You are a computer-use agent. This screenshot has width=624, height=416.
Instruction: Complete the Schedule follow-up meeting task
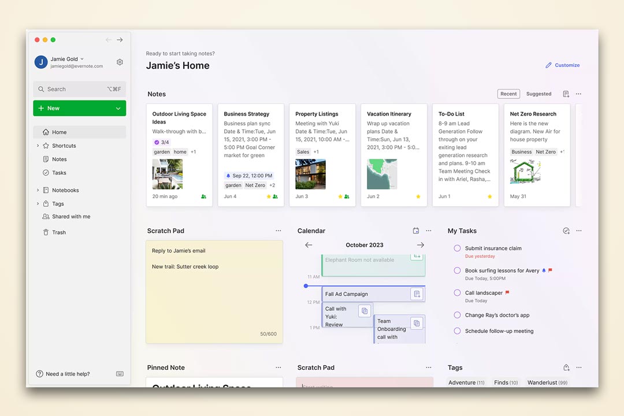(x=457, y=331)
